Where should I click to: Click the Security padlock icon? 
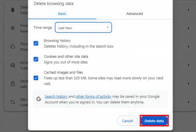pos(13,84)
